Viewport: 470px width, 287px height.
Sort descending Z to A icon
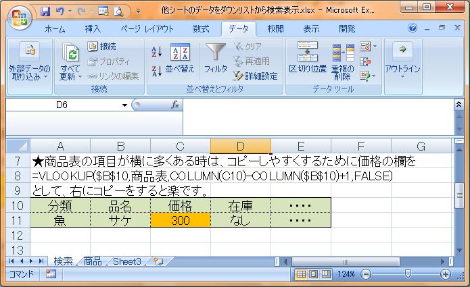coord(157,71)
